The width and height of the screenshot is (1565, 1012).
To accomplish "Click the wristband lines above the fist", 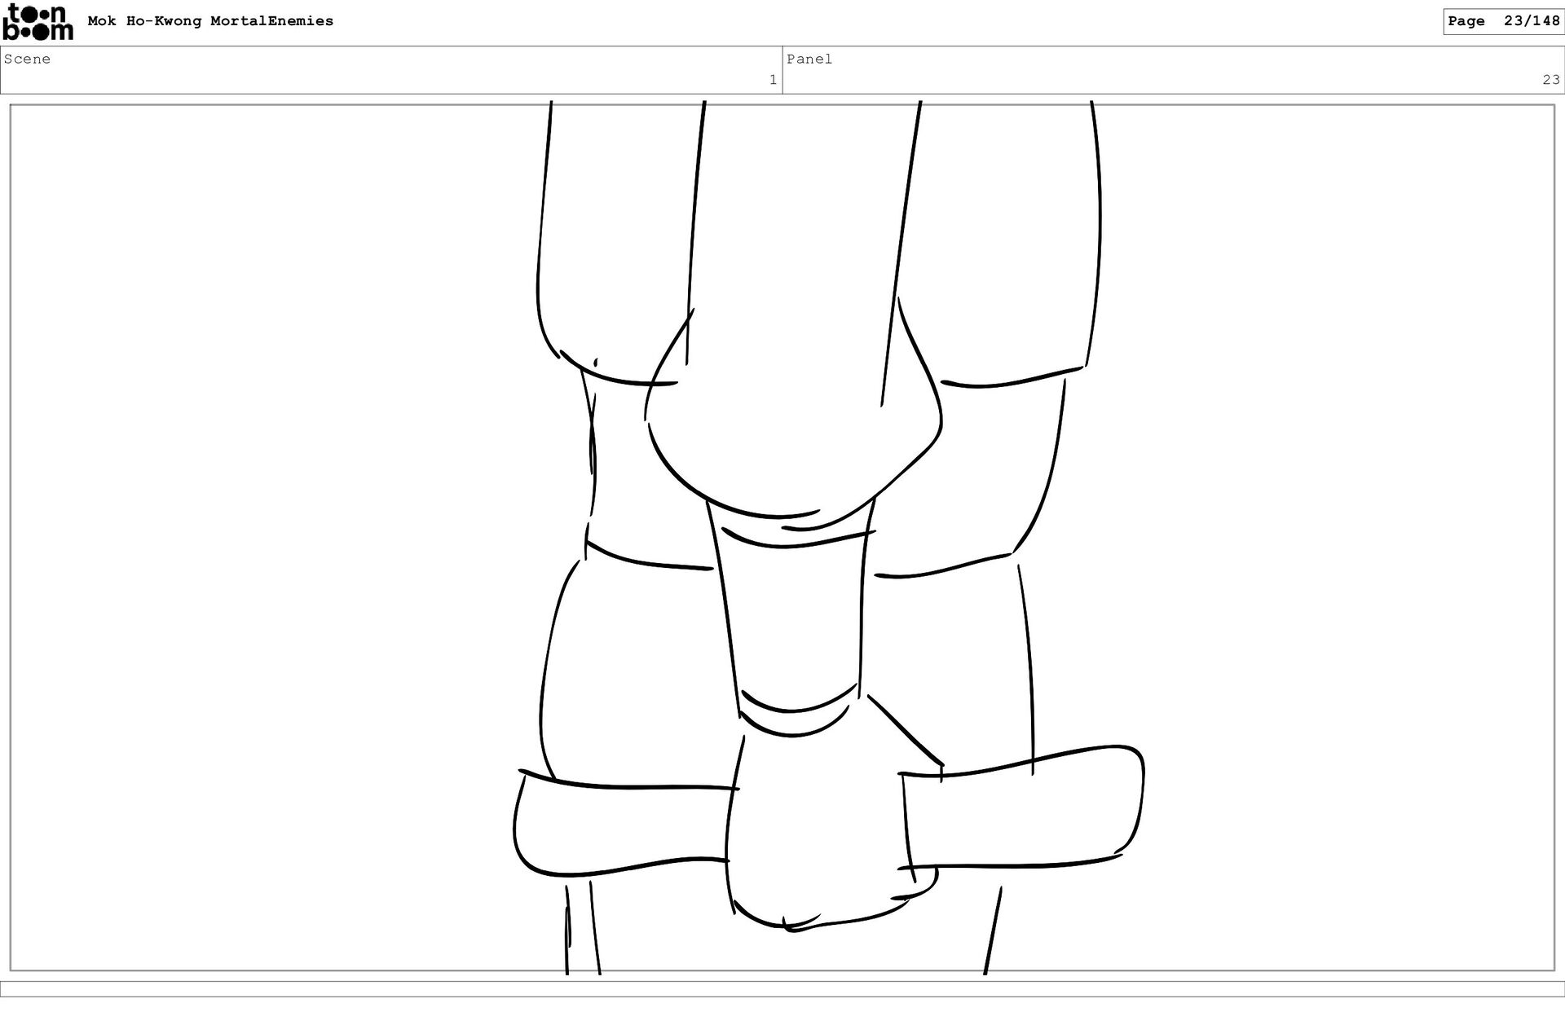I will click(797, 713).
